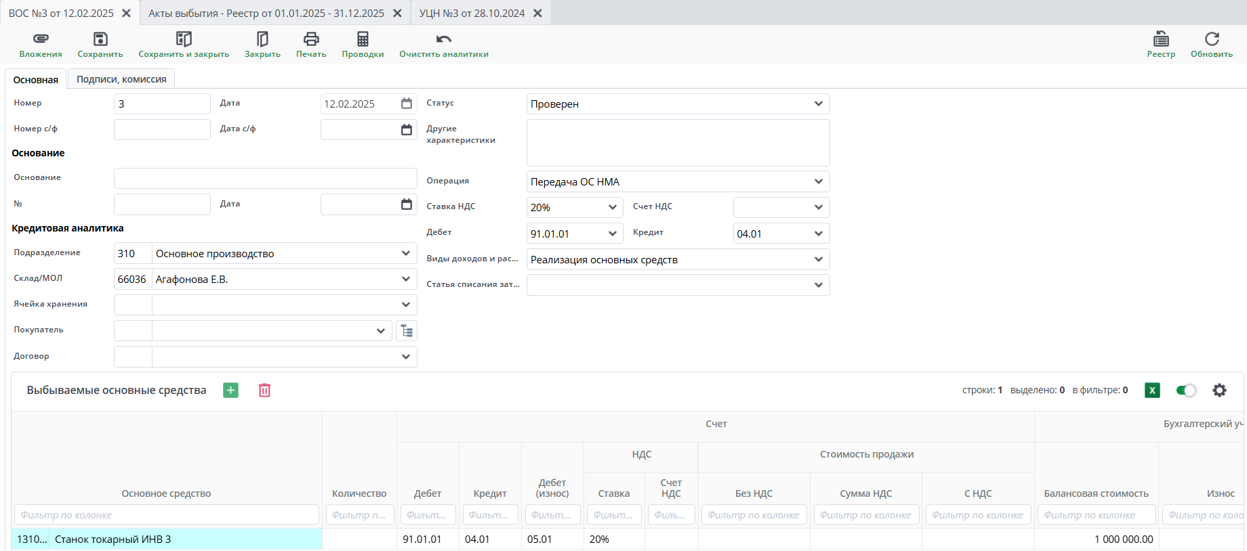Click the Печать printer icon
This screenshot has height=551, width=1247.
click(311, 39)
